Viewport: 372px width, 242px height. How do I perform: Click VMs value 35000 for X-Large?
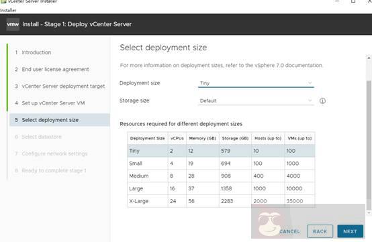coord(295,201)
